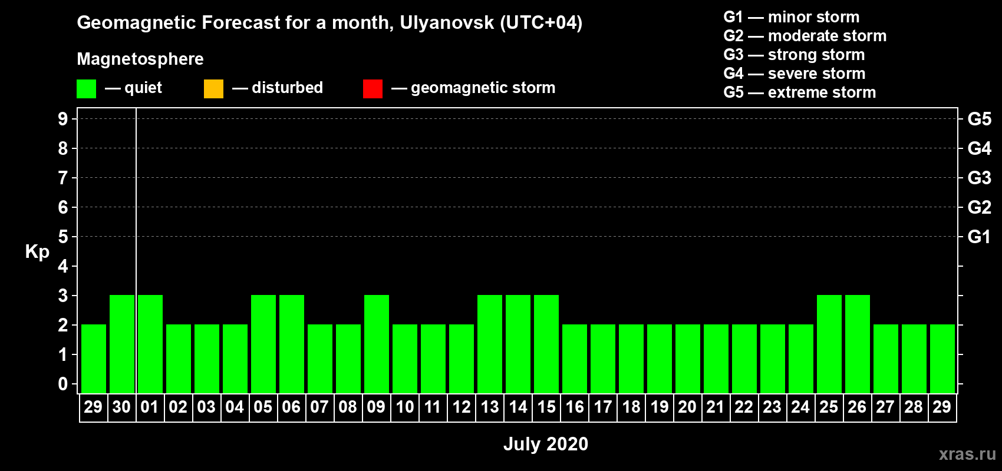Click date label 28 on the axis
Image resolution: width=1002 pixels, height=471 pixels.
tap(914, 407)
